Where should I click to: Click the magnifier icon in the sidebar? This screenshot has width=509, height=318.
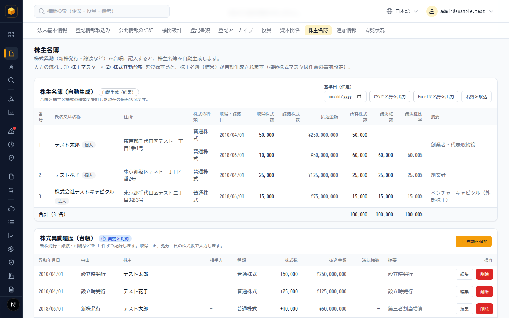pyautogui.click(x=11, y=80)
